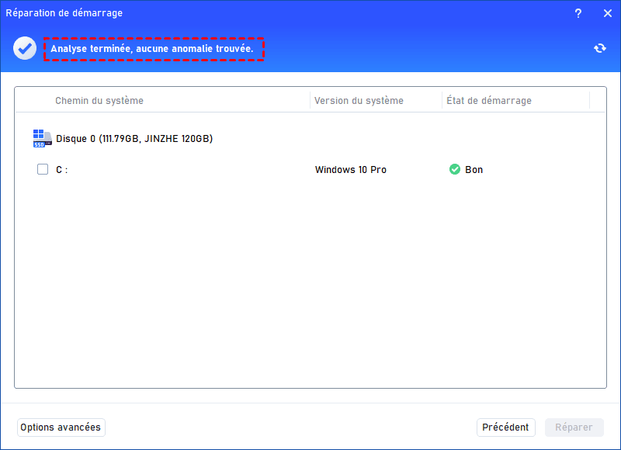Close the Réparation de démarrage window
This screenshot has height=450, width=621.
tap(606, 13)
